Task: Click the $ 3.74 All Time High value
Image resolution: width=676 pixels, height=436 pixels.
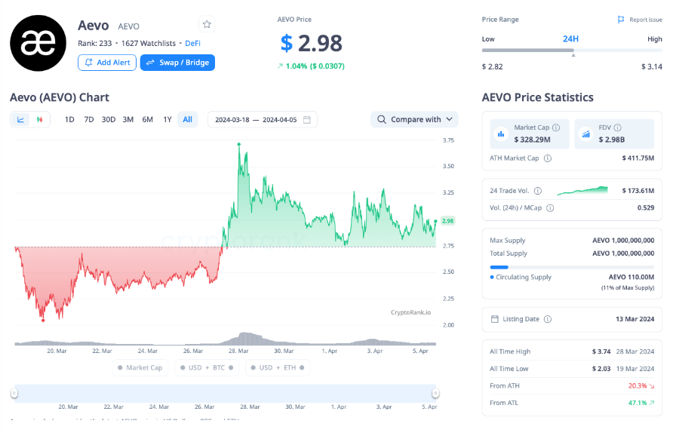Action: [601, 352]
